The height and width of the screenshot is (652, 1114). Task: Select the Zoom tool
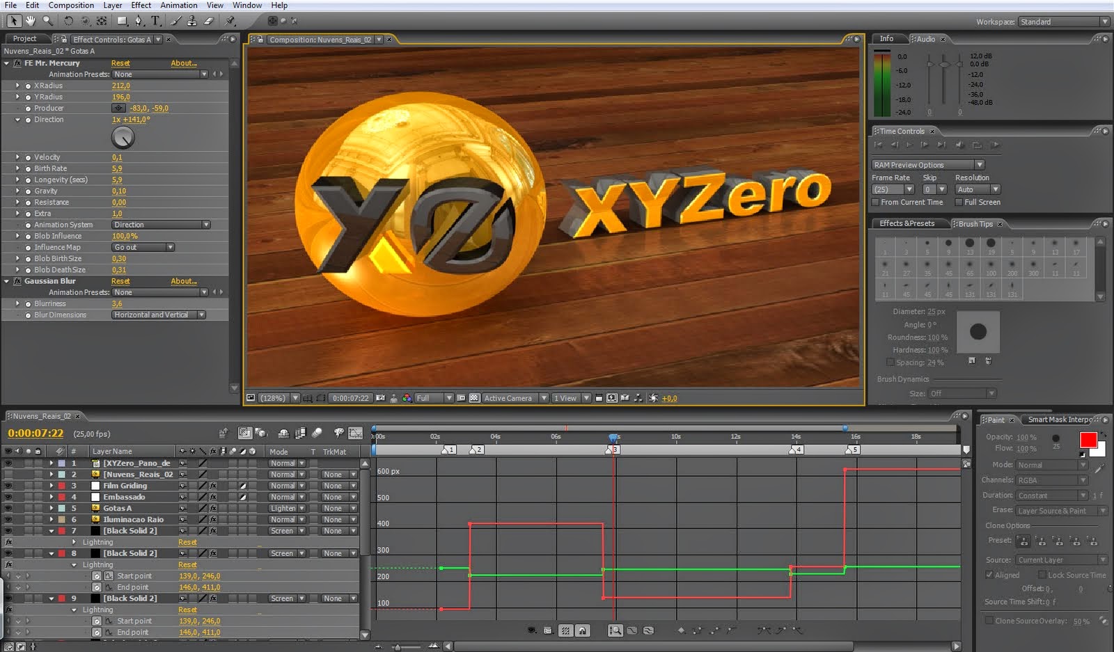(47, 20)
